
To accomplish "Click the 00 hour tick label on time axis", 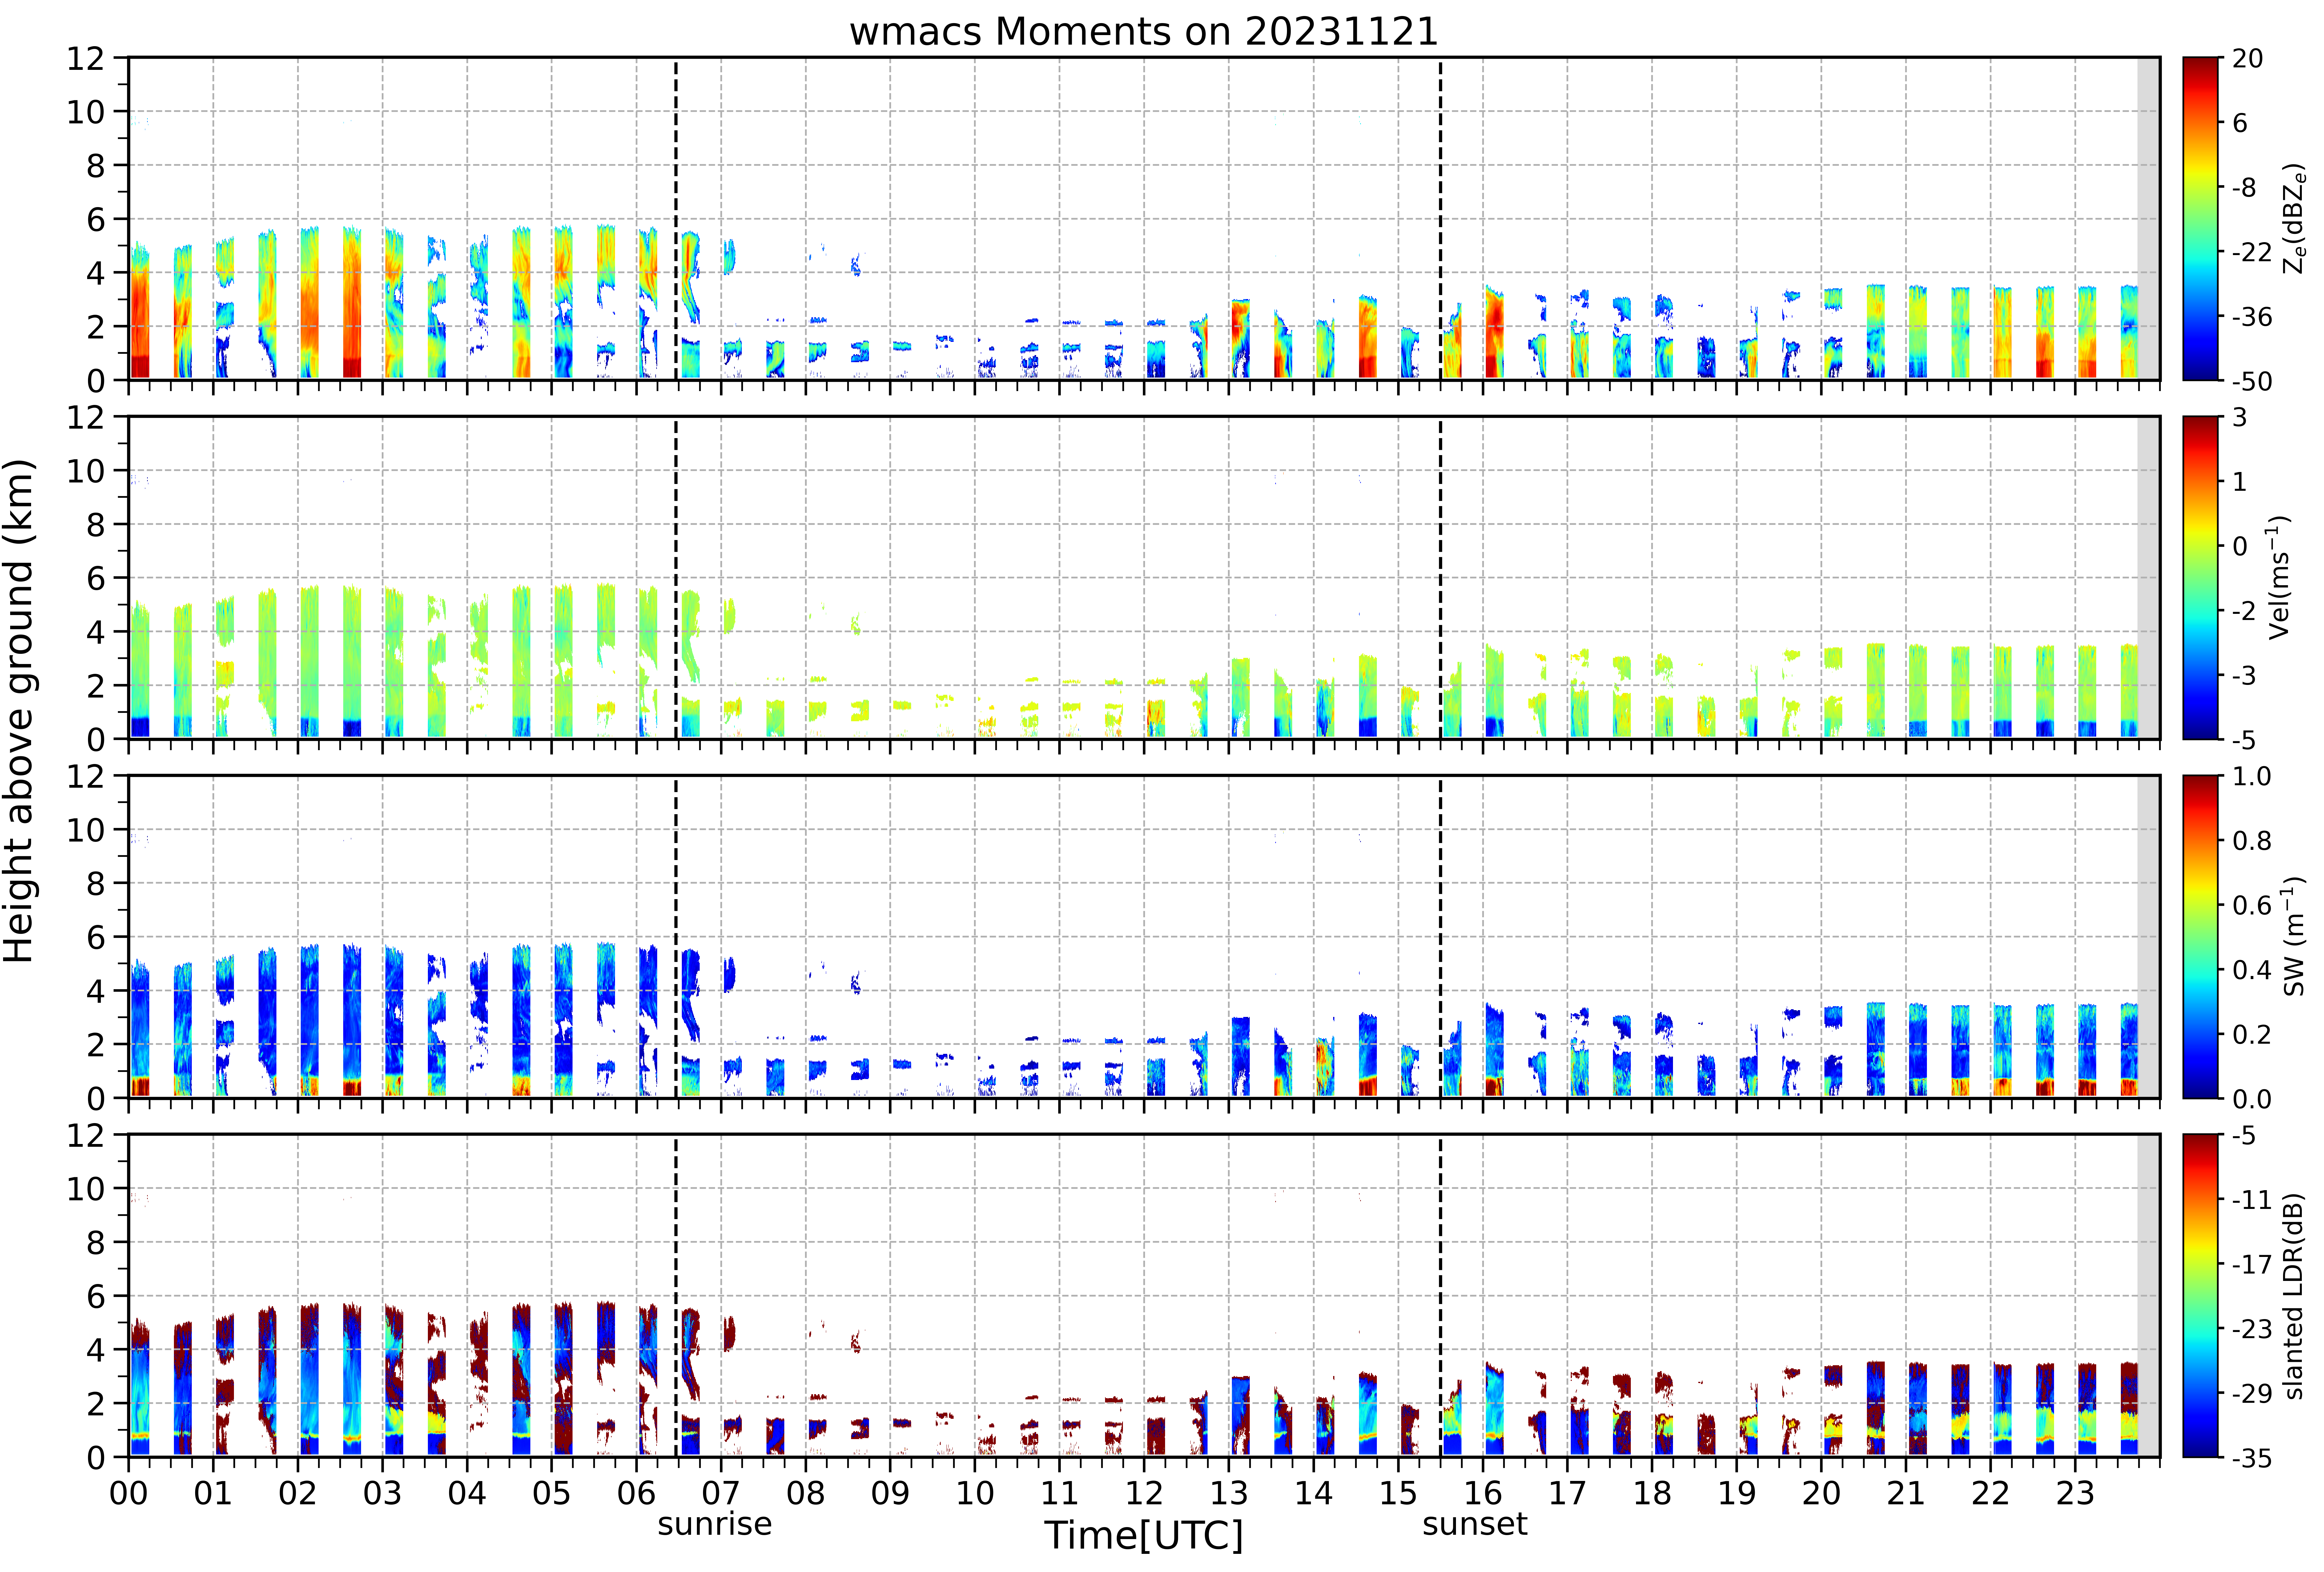I will point(128,1493).
